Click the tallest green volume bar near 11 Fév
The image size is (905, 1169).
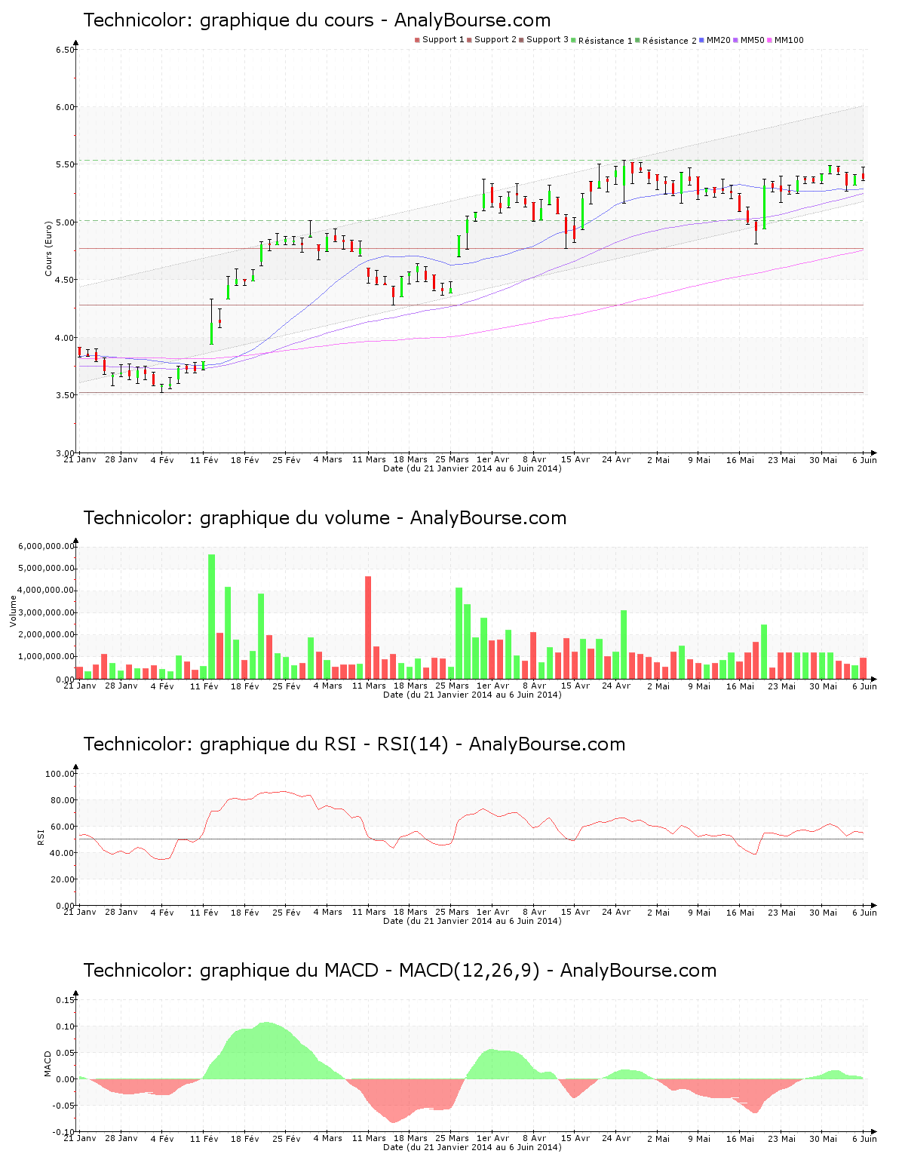[x=212, y=616]
